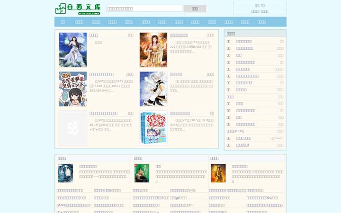Focus the search box beside the logo
The height and width of the screenshot is (213, 341).
tap(144, 9)
